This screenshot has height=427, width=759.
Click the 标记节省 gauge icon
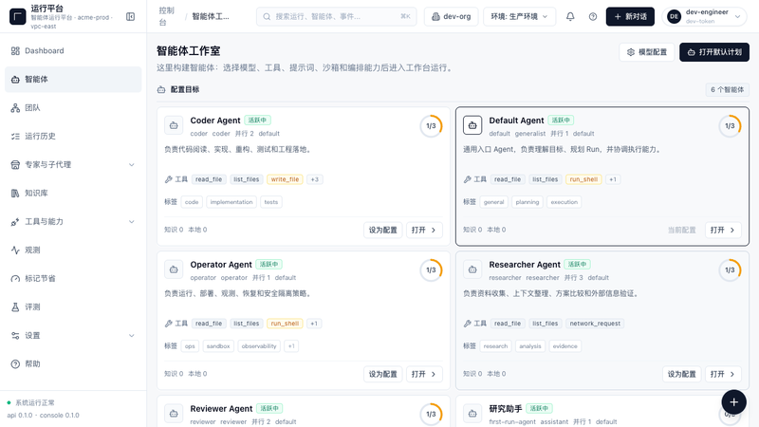click(15, 278)
